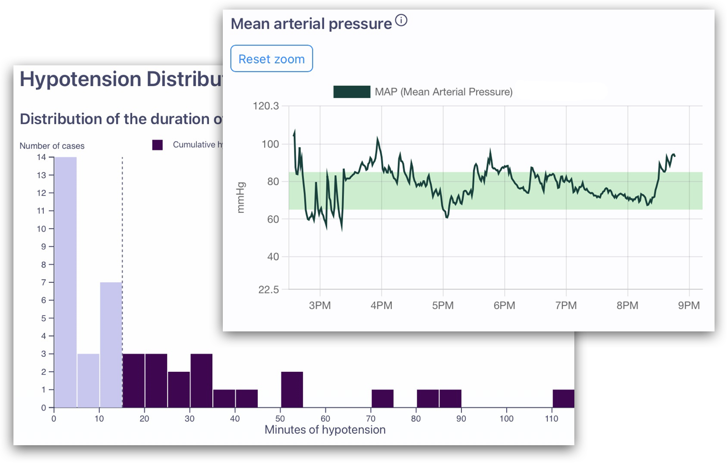Toggle the Cumulative legend purple square
The image size is (728, 463).
pyautogui.click(x=158, y=145)
